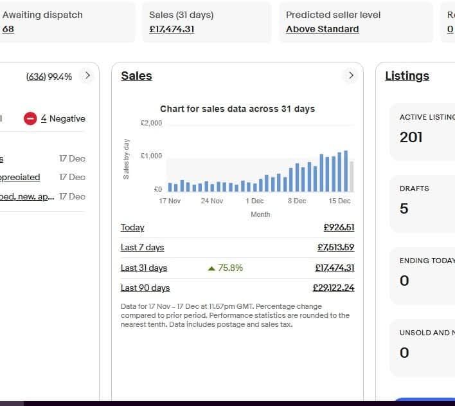Click the feedback count (636) link
The width and height of the screenshot is (455, 406).
(x=36, y=77)
